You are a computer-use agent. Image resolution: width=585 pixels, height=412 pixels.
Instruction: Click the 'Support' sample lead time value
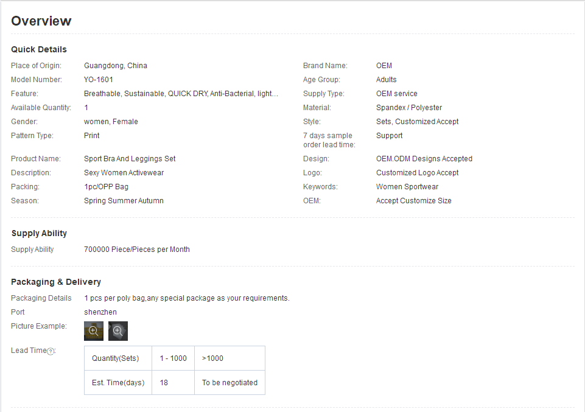389,135
